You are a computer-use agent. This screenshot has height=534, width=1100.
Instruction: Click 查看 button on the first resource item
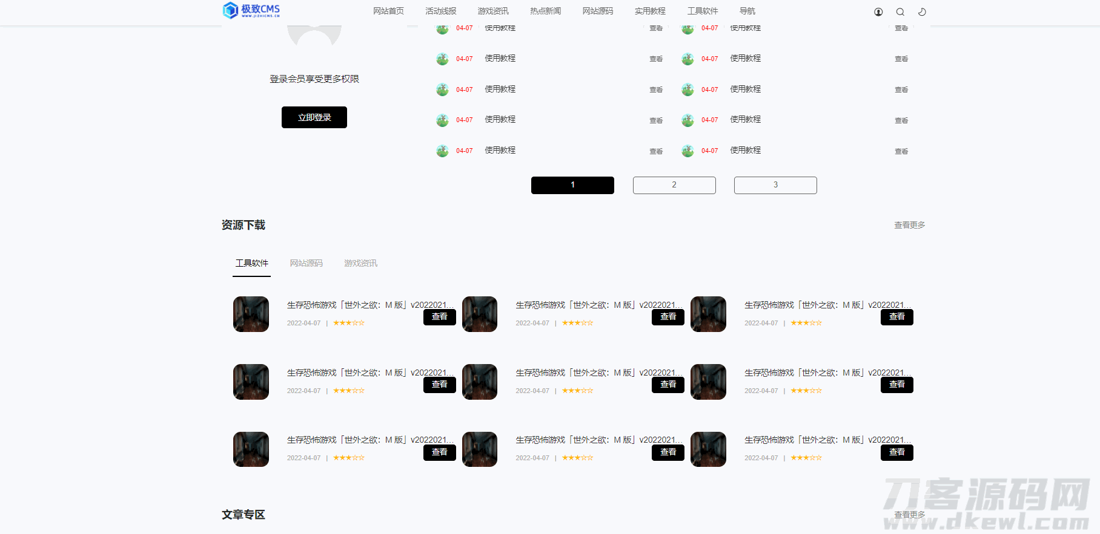[439, 317]
